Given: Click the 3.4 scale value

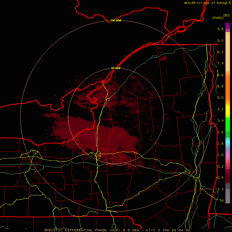Looking at the screenshot, I should pos(220,121).
